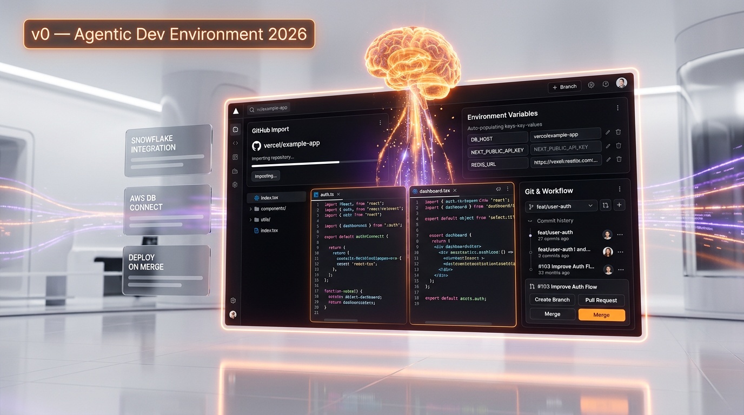This screenshot has height=415, width=744.
Task: Click the pencil edit icon for DB_HOST
Action: [x=608, y=132]
